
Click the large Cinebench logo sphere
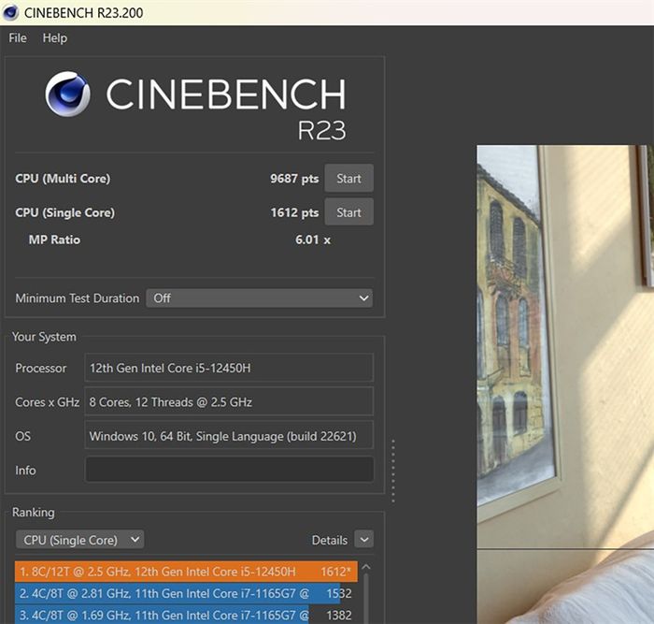[67, 94]
